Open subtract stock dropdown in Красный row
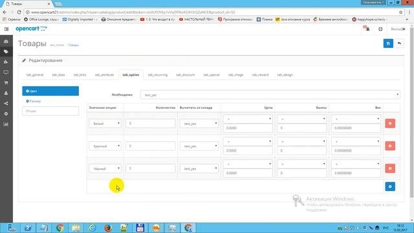Screen dimensions: 414x233 pyautogui.click(x=199, y=146)
